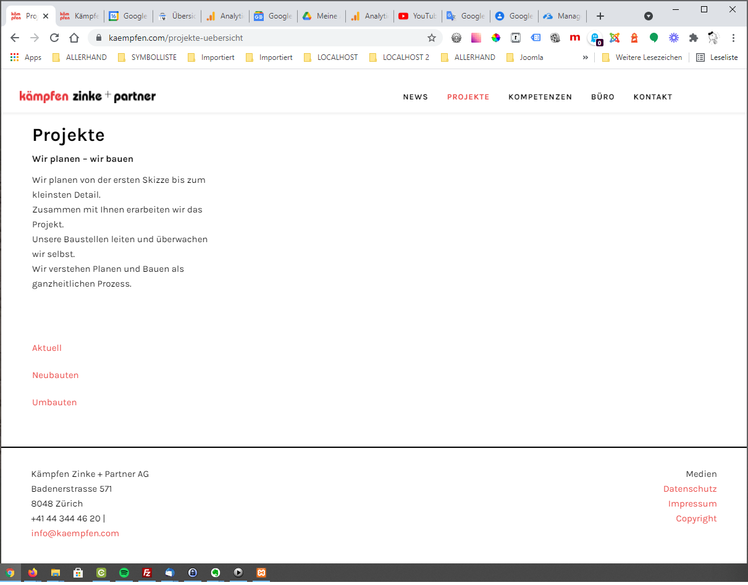Open the Apps shortcut in bookmarks bar
Screen dimensions: 748x585
[x=26, y=57]
